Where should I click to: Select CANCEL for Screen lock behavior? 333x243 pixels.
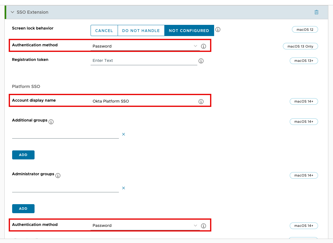pyautogui.click(x=104, y=30)
